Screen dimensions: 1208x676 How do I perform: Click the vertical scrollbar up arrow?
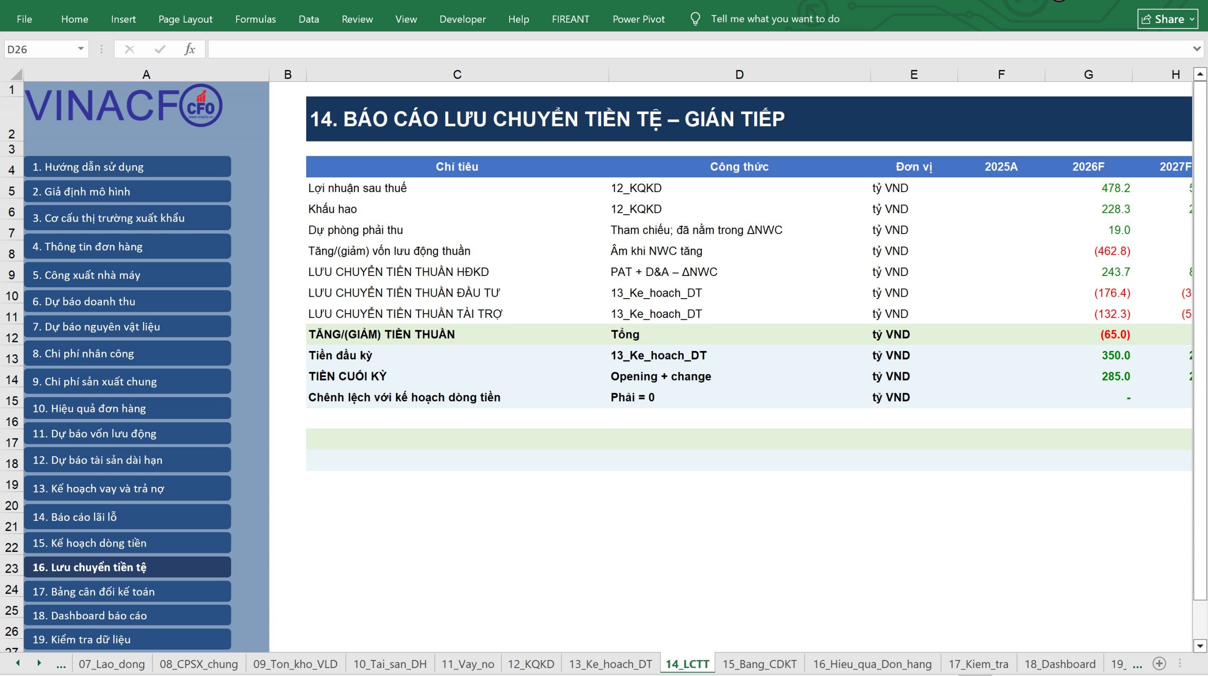1200,74
